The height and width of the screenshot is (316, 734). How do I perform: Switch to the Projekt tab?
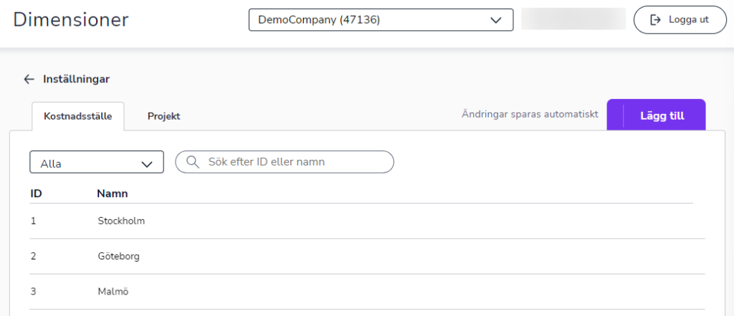pyautogui.click(x=164, y=116)
